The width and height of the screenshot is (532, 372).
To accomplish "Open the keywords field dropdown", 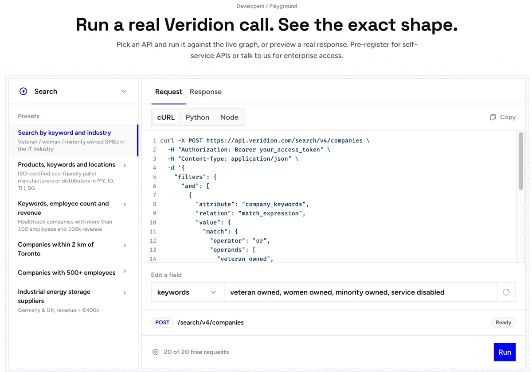I will point(188,292).
